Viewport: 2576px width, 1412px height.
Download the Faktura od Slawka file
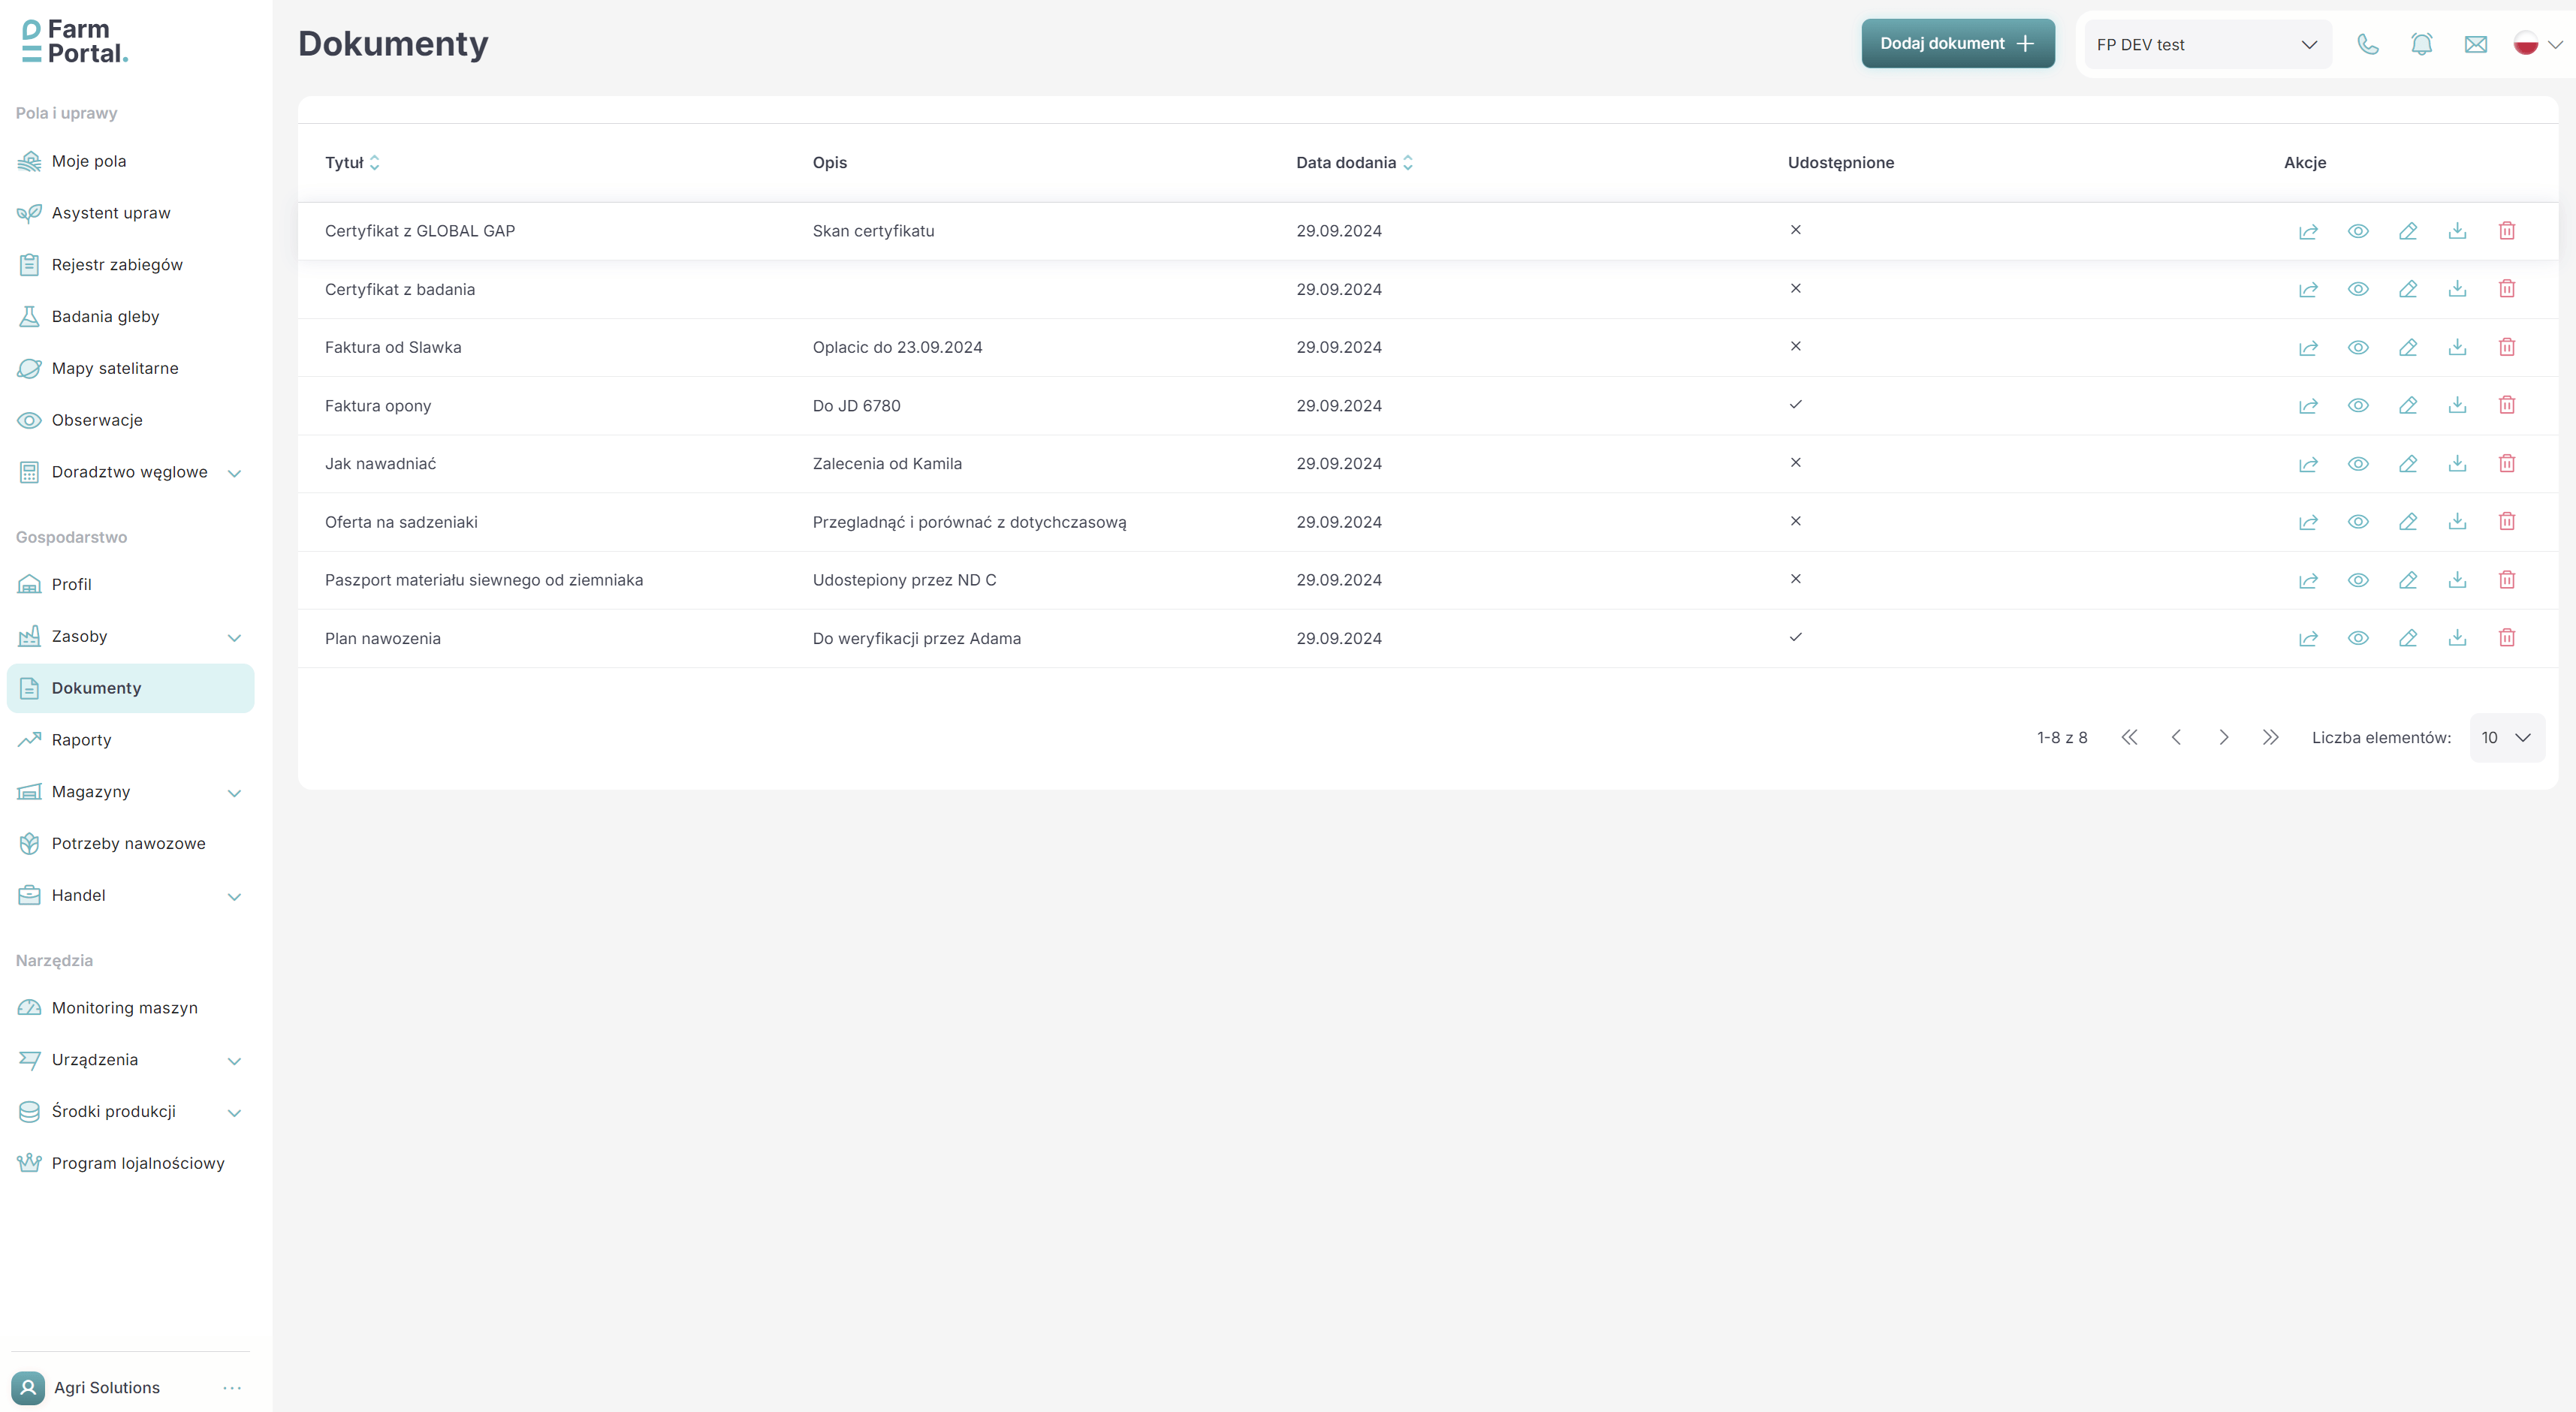(2457, 347)
